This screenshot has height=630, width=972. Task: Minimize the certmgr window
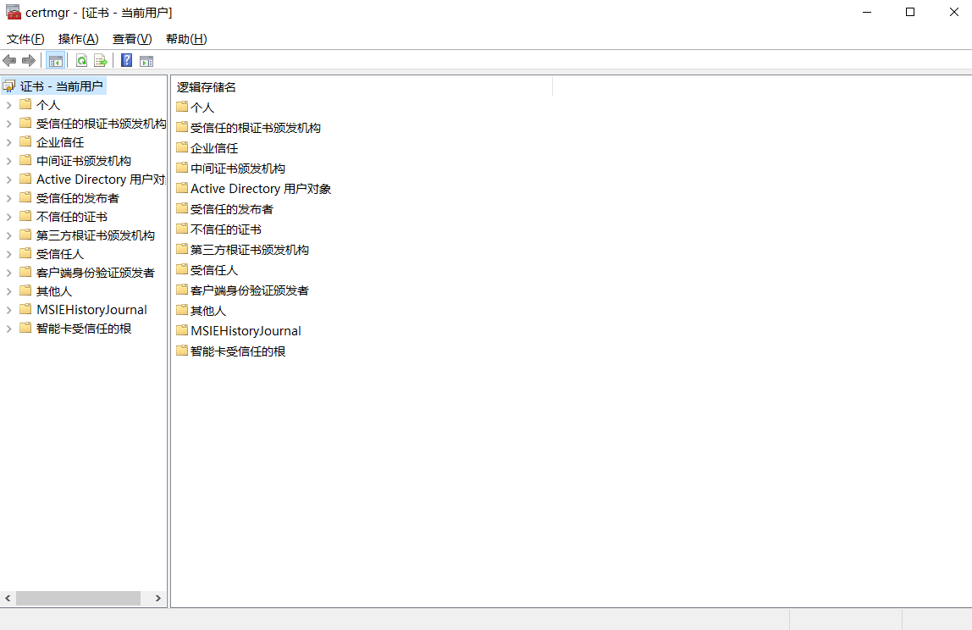tap(867, 13)
